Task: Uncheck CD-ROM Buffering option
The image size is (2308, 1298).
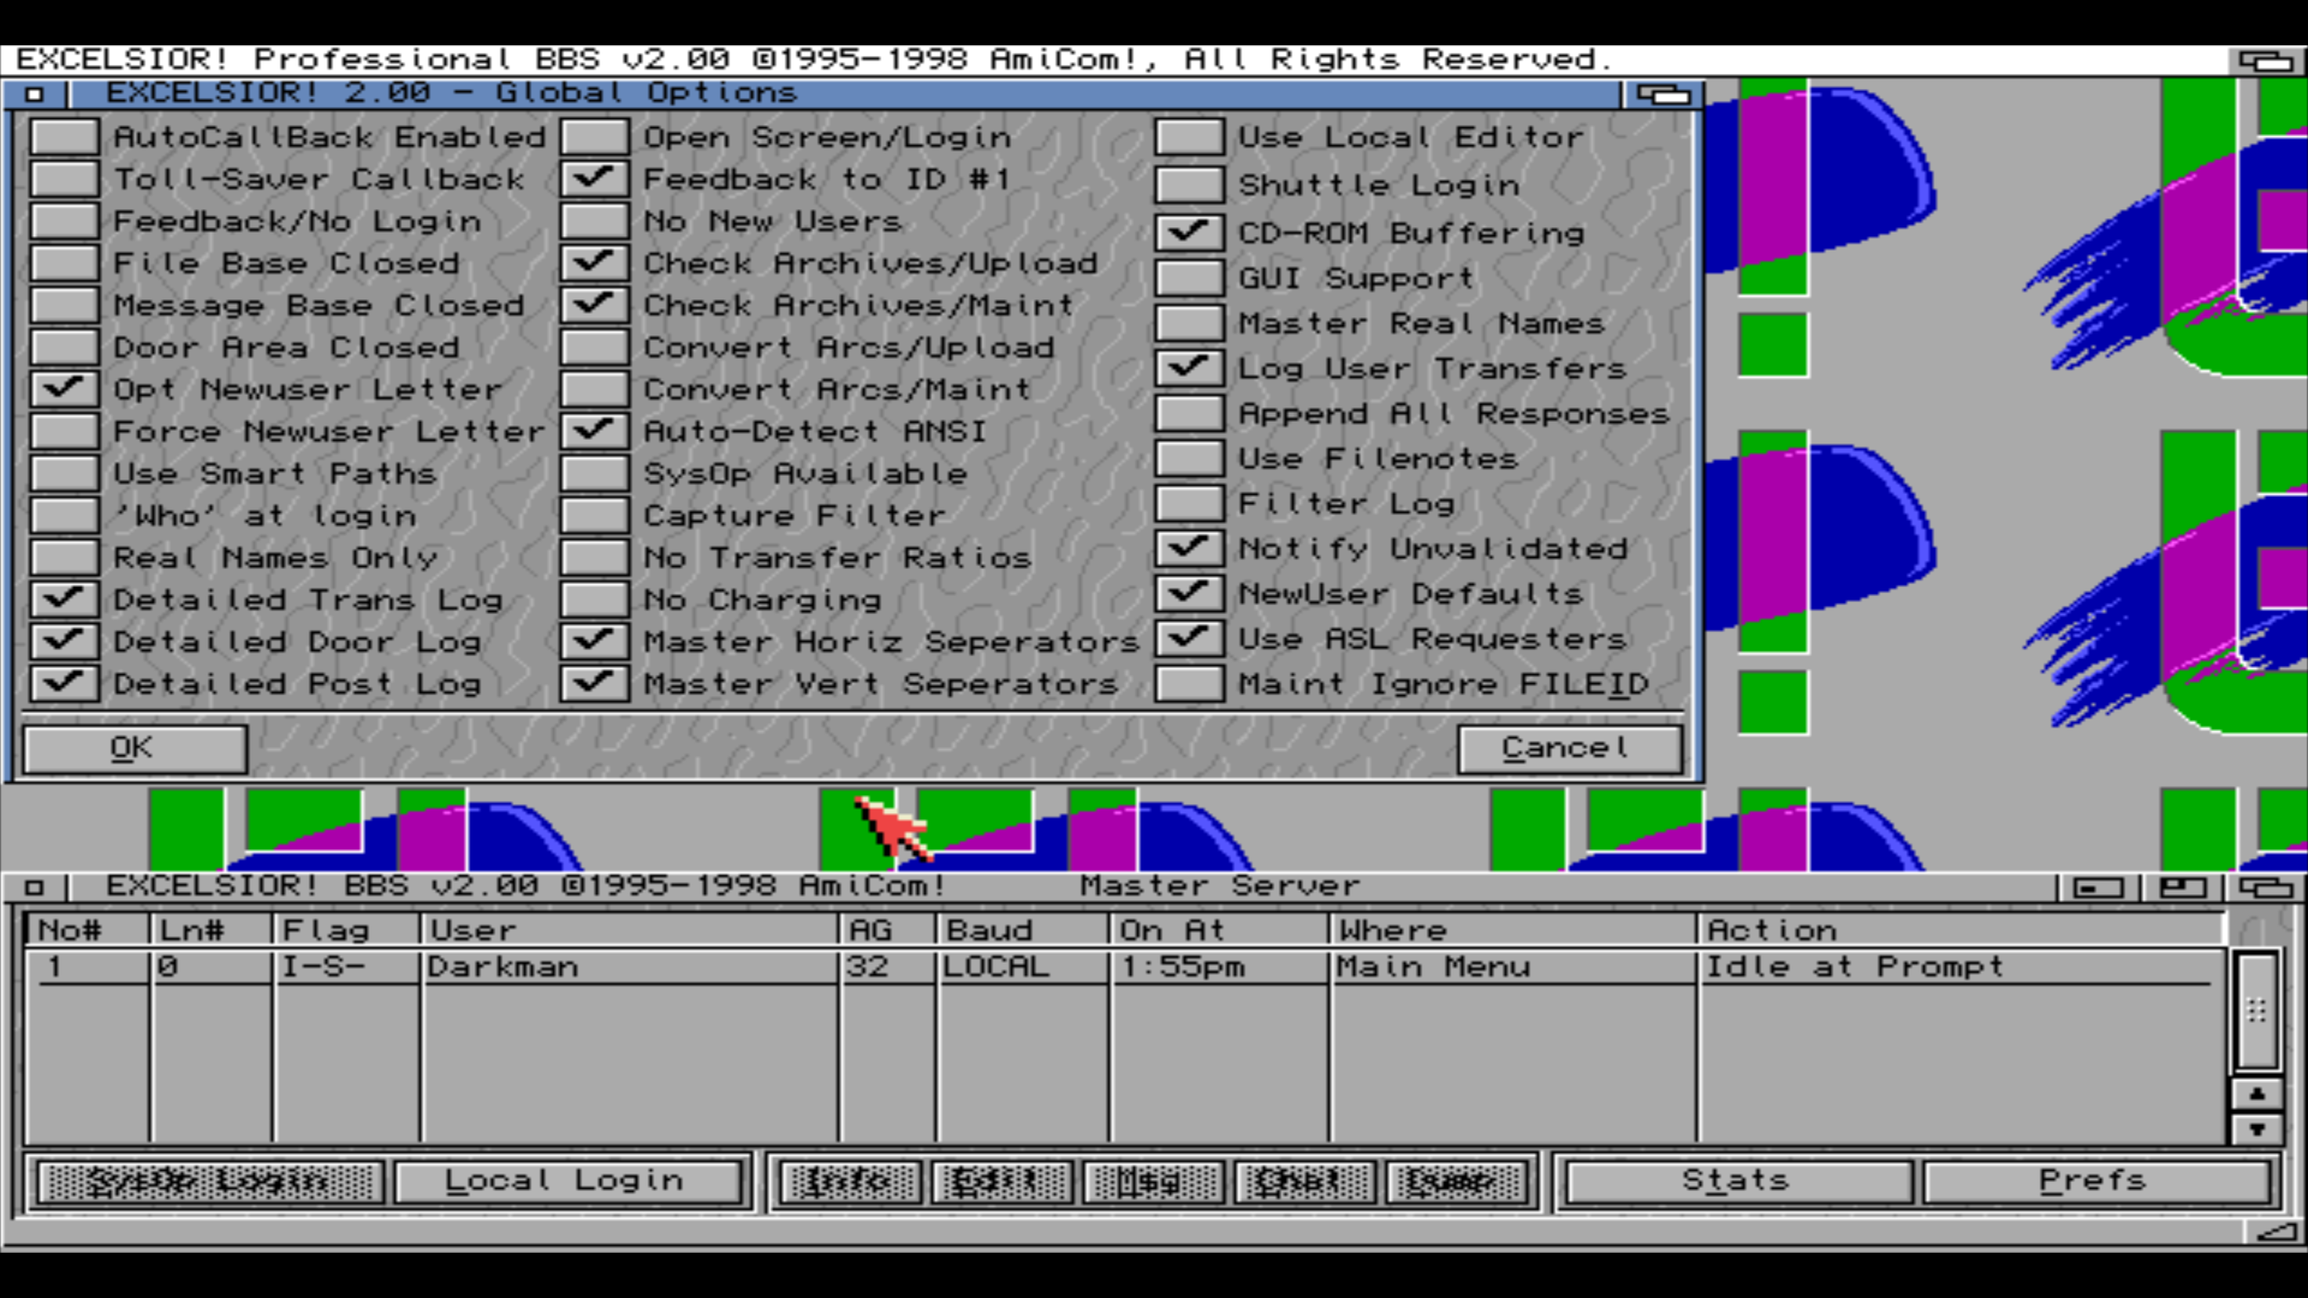Action: point(1189,233)
